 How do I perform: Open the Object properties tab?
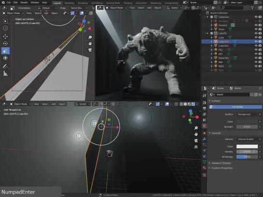tap(204, 133)
